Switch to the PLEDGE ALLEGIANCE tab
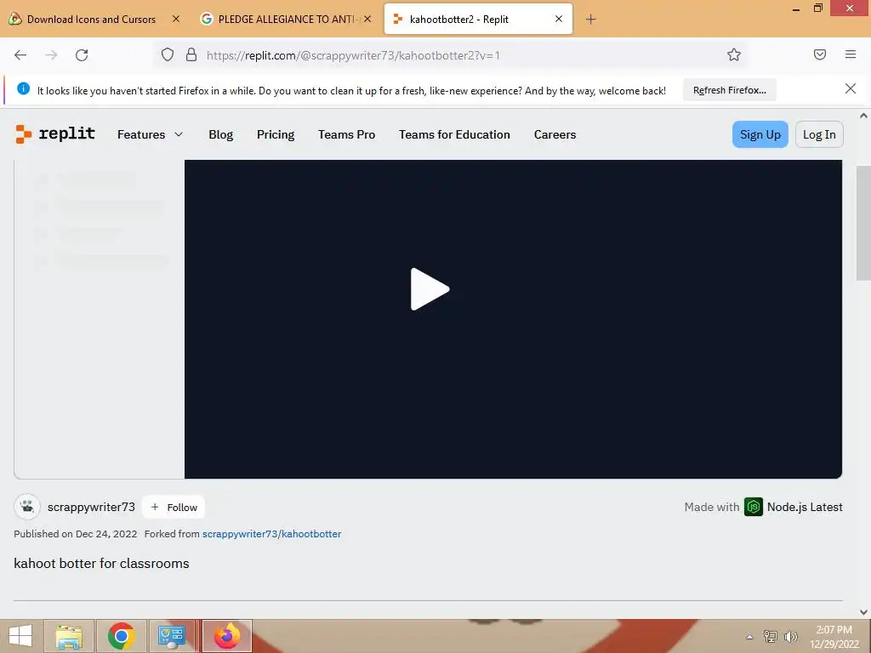 tap(287, 20)
